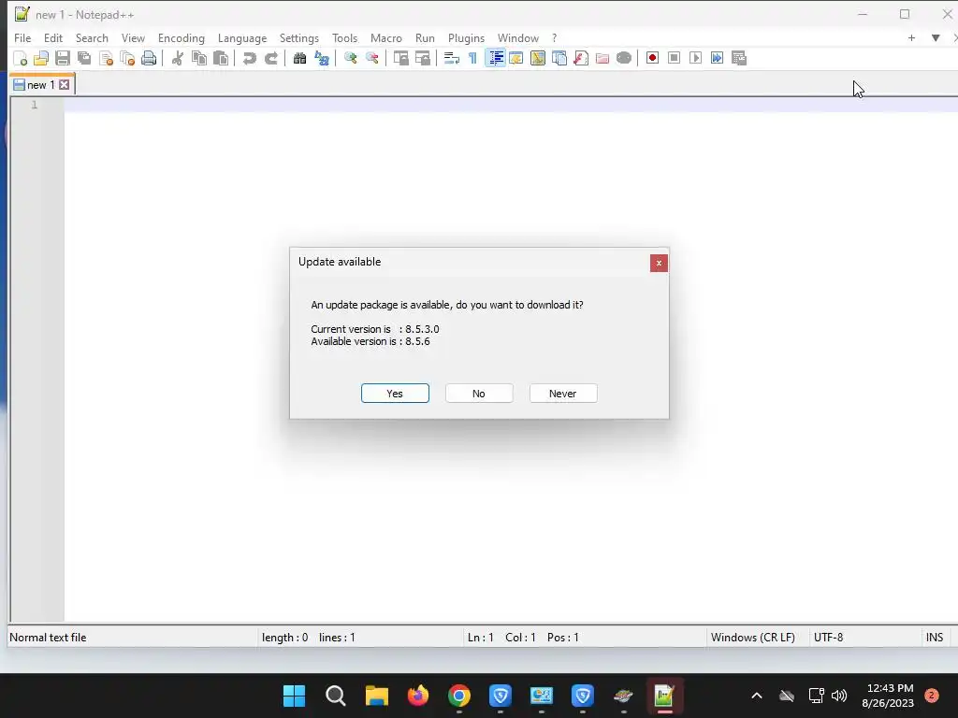Click Windows (CR LF) in status bar
Screen dimensions: 958x718
pos(753,638)
